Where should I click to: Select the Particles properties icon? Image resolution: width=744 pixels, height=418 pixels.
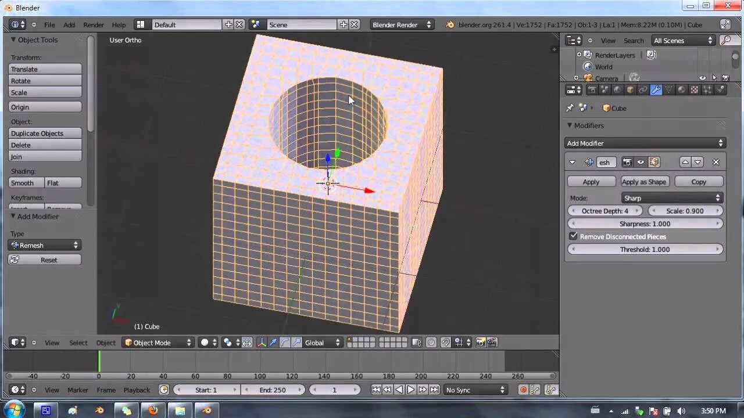coord(707,89)
